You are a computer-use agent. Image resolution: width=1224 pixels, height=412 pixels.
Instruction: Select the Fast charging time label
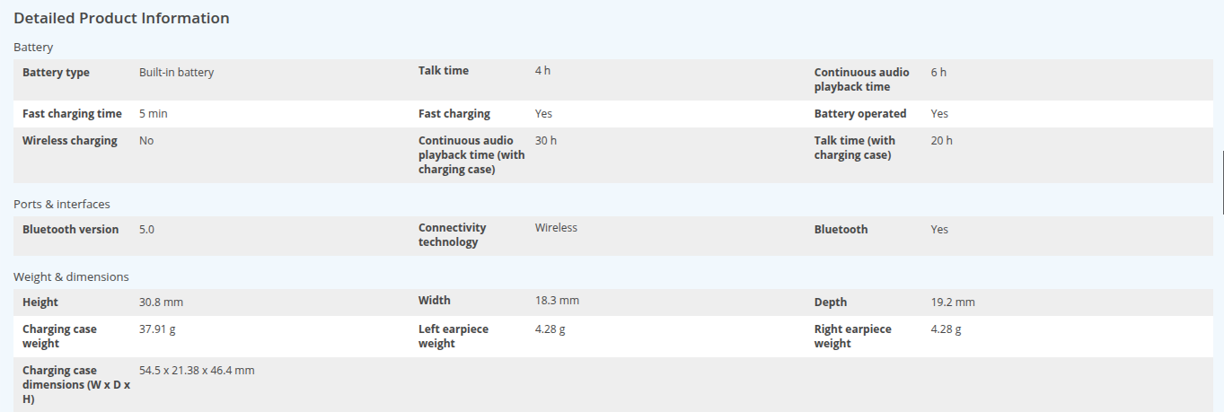point(72,114)
